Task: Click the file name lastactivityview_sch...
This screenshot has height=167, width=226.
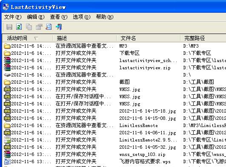Action: [x=148, y=60]
